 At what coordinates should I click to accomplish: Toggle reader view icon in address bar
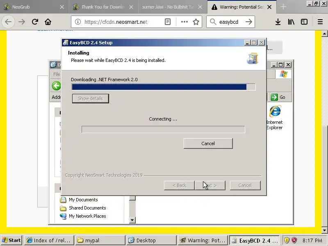coord(168,22)
